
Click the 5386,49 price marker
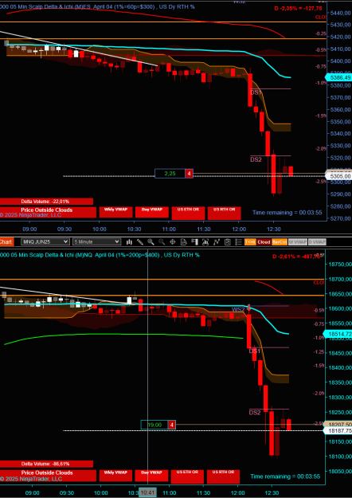click(x=338, y=77)
